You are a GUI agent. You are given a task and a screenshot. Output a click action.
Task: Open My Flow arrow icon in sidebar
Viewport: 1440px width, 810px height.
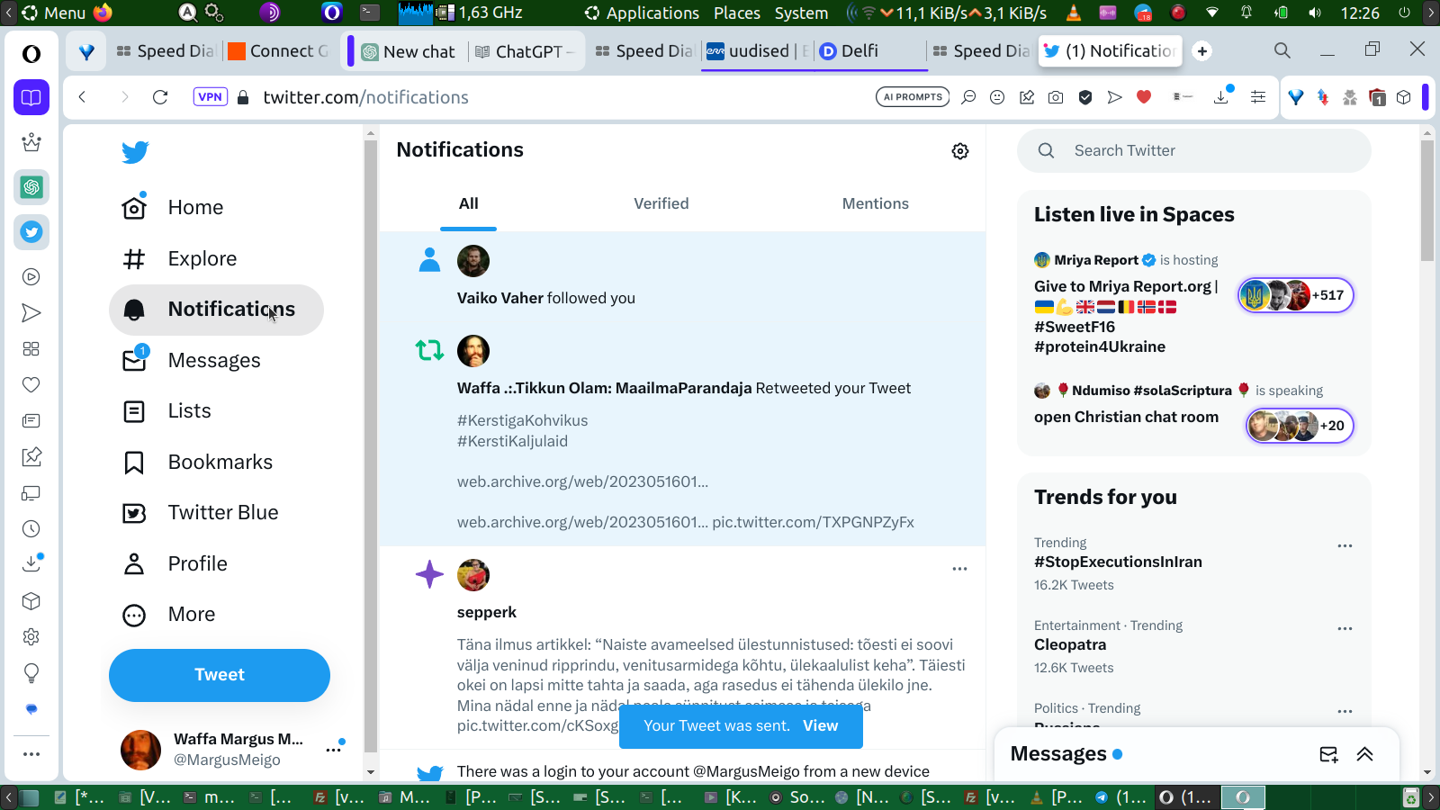pyautogui.click(x=31, y=313)
